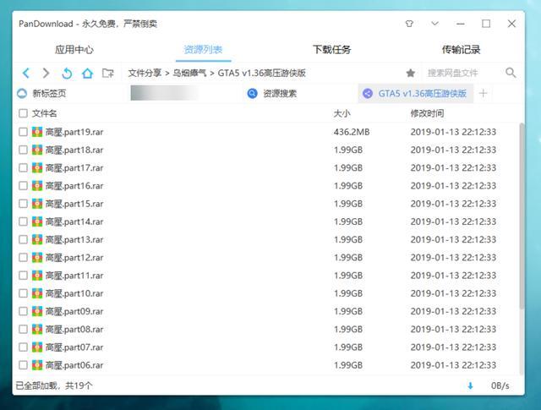Screen dimensions: 541x410
Task: Click the 0B/s speed indicator
Action: click(x=500, y=385)
